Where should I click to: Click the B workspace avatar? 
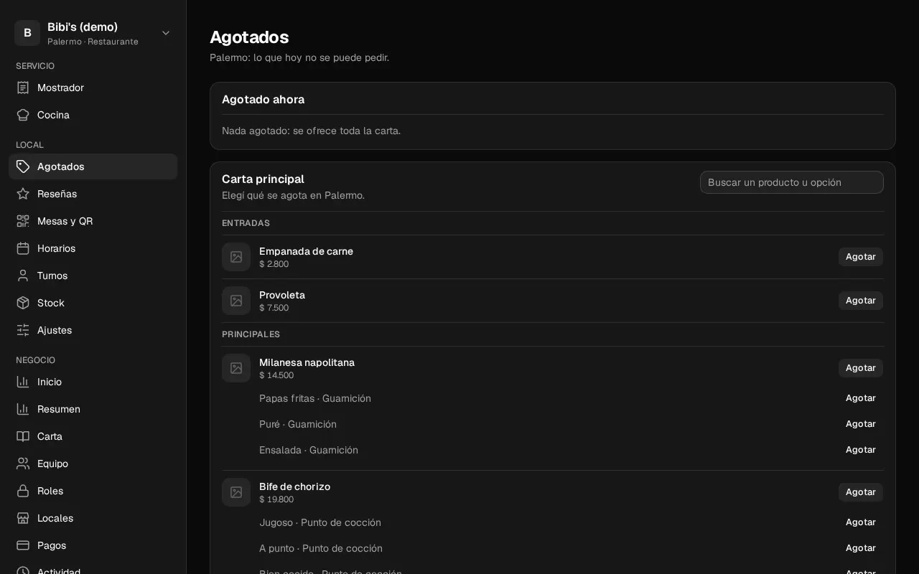(27, 33)
